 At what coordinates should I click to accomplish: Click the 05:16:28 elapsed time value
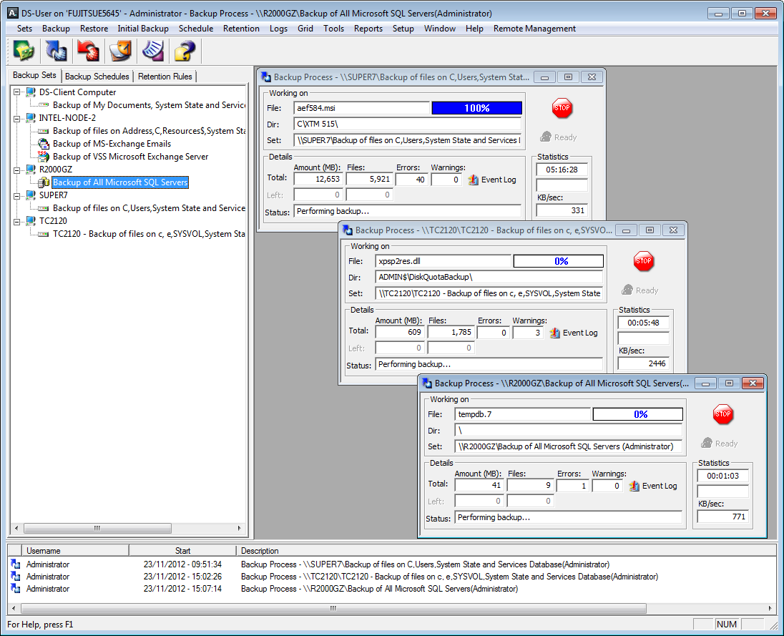click(x=562, y=170)
